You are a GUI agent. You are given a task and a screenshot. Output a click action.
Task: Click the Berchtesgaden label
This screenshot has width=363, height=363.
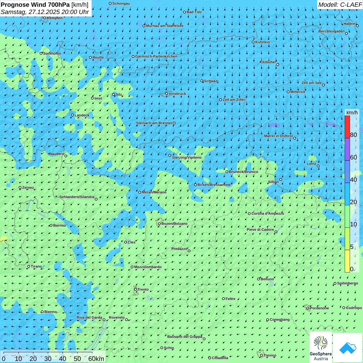point(331,31)
